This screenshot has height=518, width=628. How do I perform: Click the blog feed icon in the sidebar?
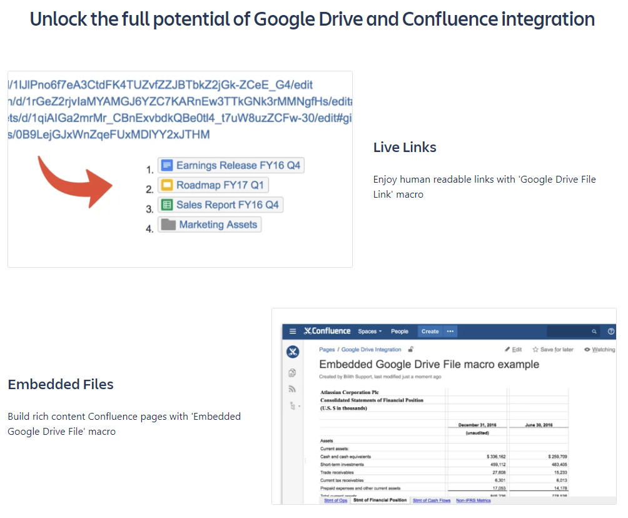pos(291,388)
